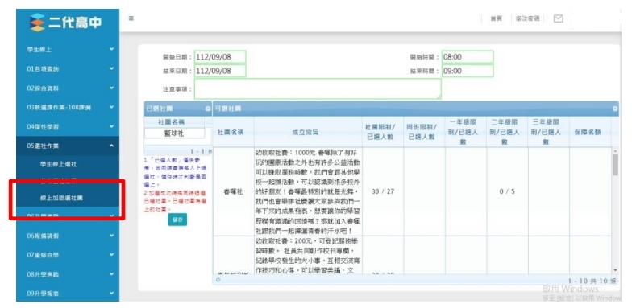Click the refresh icon in grid footer
This screenshot has width=632, height=308.
pyautogui.click(x=218, y=280)
